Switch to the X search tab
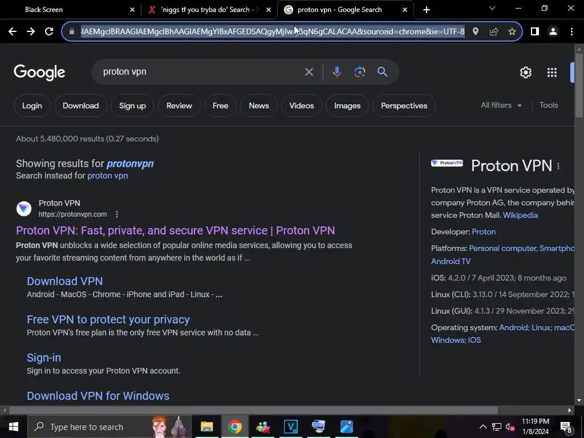The height and width of the screenshot is (438, 584). (209, 10)
